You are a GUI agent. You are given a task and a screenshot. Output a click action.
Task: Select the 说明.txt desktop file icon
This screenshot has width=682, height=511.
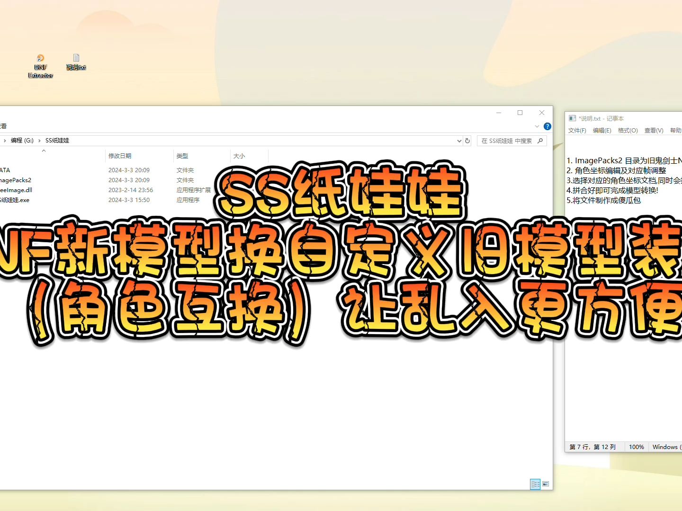tap(76, 62)
